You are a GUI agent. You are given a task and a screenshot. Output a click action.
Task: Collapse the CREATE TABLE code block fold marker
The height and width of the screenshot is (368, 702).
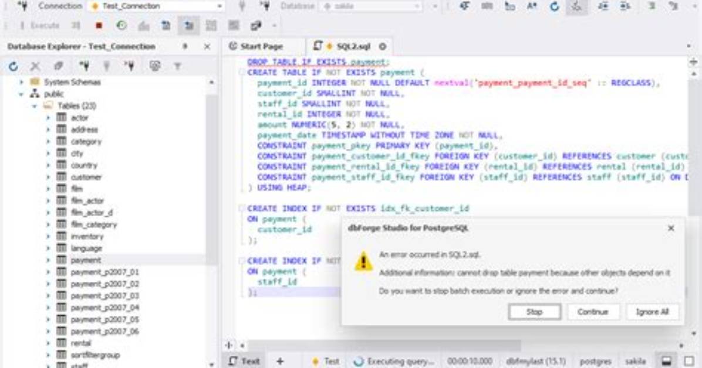pyautogui.click(x=241, y=72)
